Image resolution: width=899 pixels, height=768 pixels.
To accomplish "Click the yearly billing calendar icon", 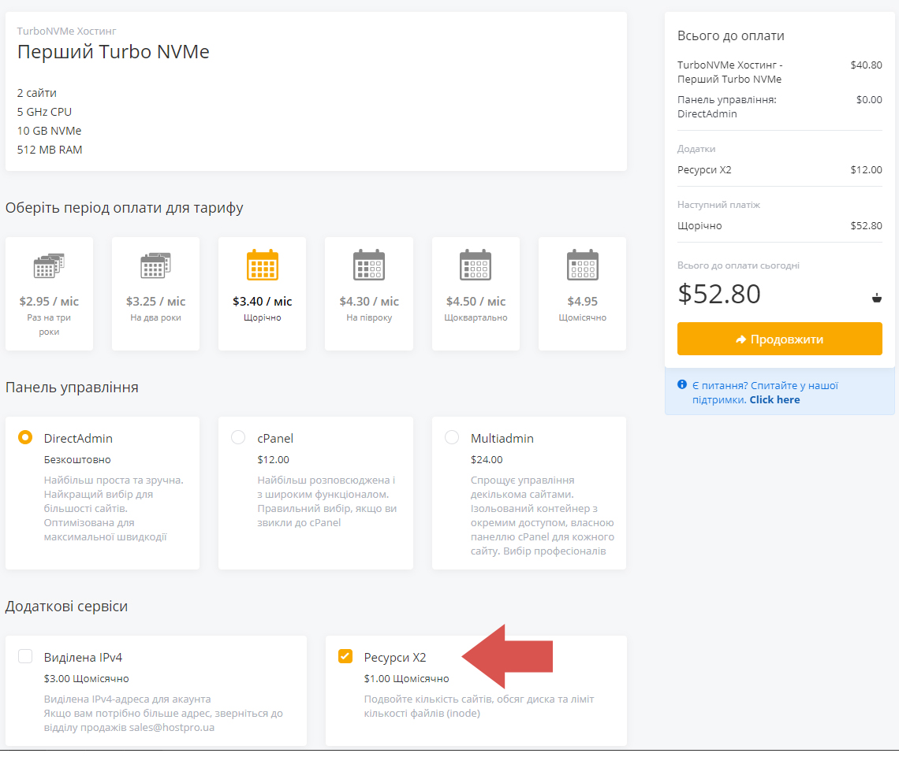I will click(x=263, y=265).
